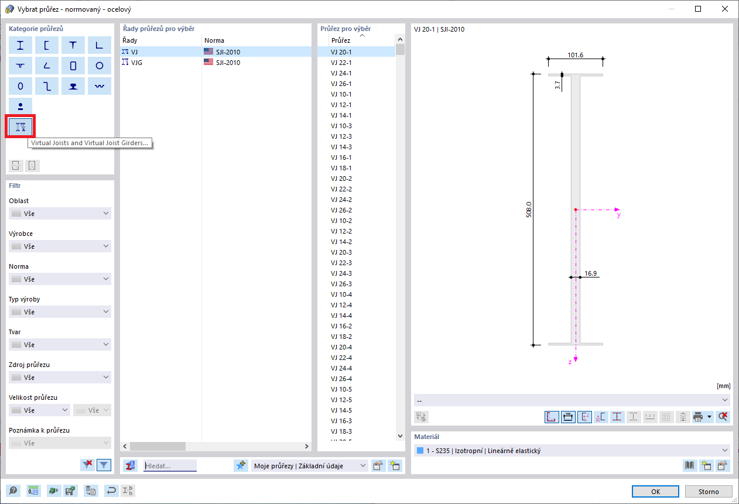Select the corrugated sheet section category
This screenshot has height=504, width=739.
tap(100, 87)
